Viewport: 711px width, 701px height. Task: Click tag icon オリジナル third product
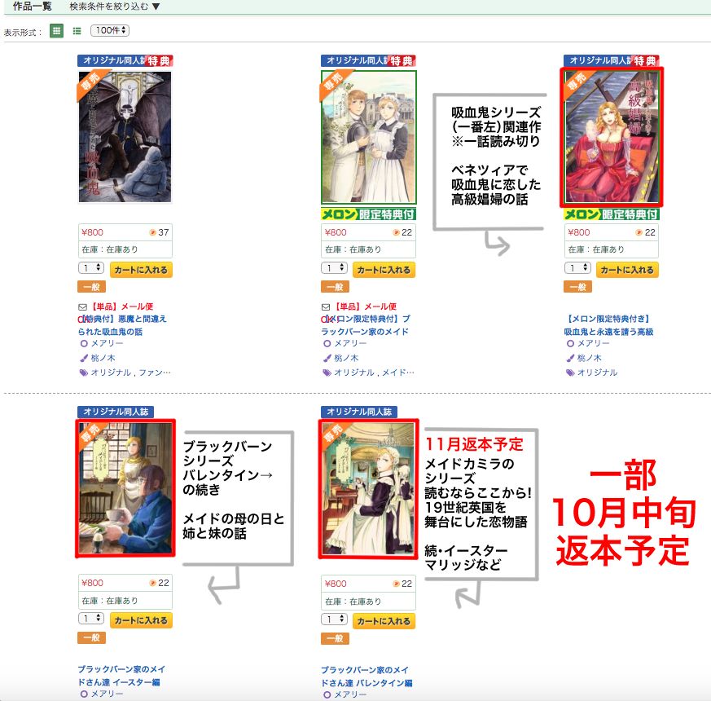pos(570,373)
